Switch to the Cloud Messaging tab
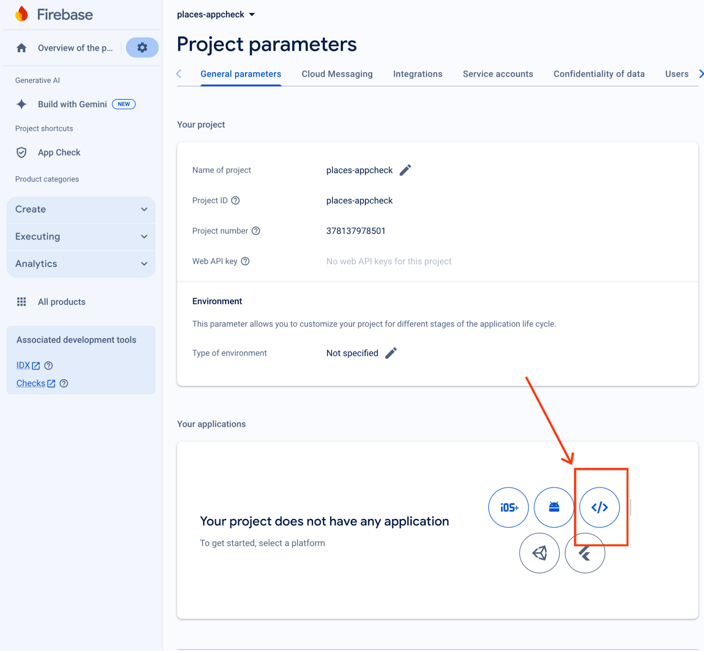 pyautogui.click(x=337, y=74)
